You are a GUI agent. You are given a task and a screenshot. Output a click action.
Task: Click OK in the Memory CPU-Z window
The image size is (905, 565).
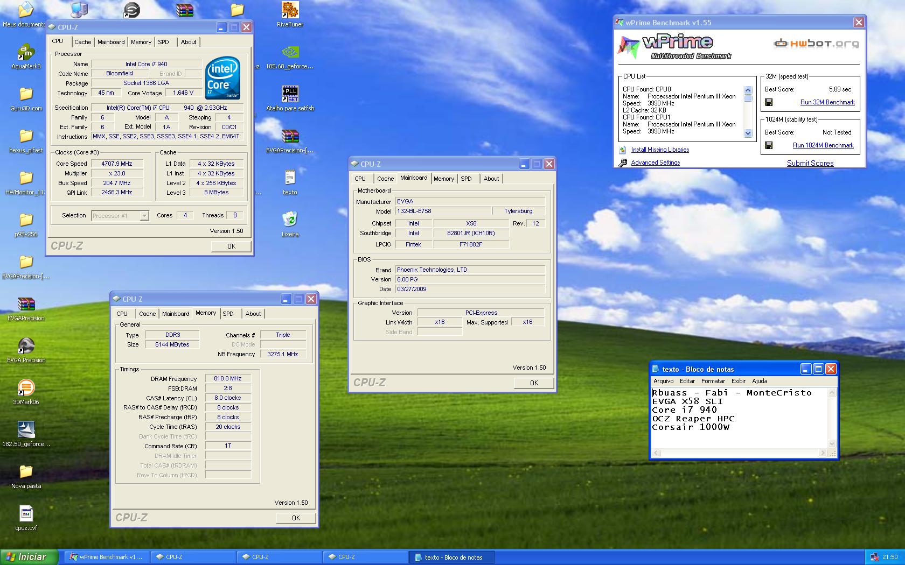coord(296,518)
